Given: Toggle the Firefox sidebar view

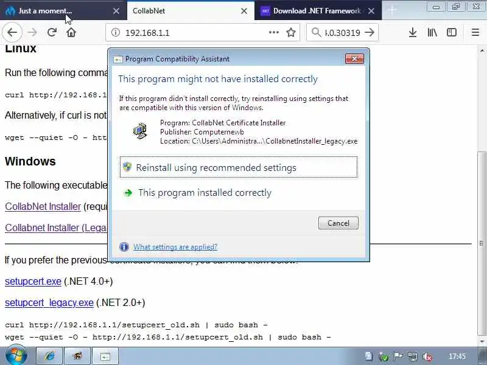Looking at the screenshot, I should 452,32.
